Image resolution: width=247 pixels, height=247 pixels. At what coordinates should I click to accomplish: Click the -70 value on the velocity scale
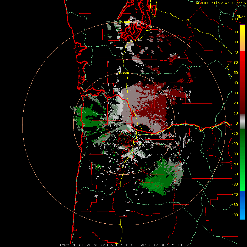[235, 195]
